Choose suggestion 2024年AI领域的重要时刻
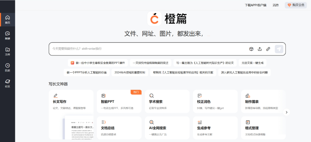 [130, 72]
